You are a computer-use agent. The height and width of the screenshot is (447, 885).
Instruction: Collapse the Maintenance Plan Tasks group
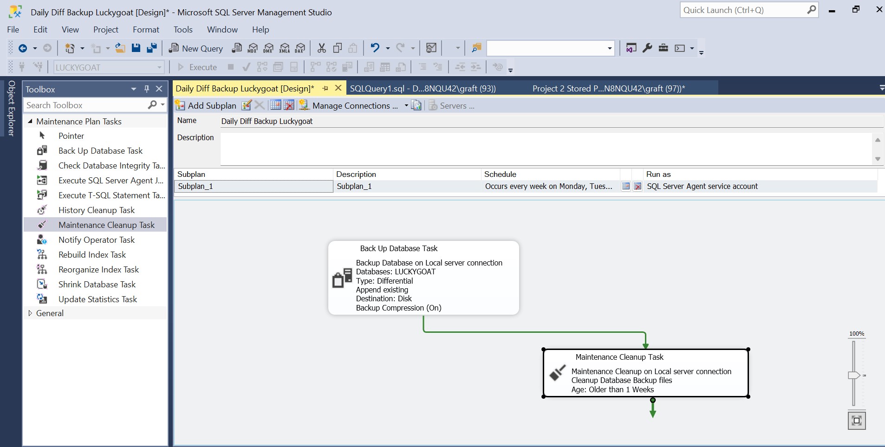pyautogui.click(x=30, y=121)
